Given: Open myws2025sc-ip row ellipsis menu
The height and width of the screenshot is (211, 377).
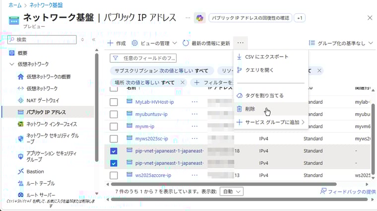Looking at the screenshot, I should [x=194, y=139].
